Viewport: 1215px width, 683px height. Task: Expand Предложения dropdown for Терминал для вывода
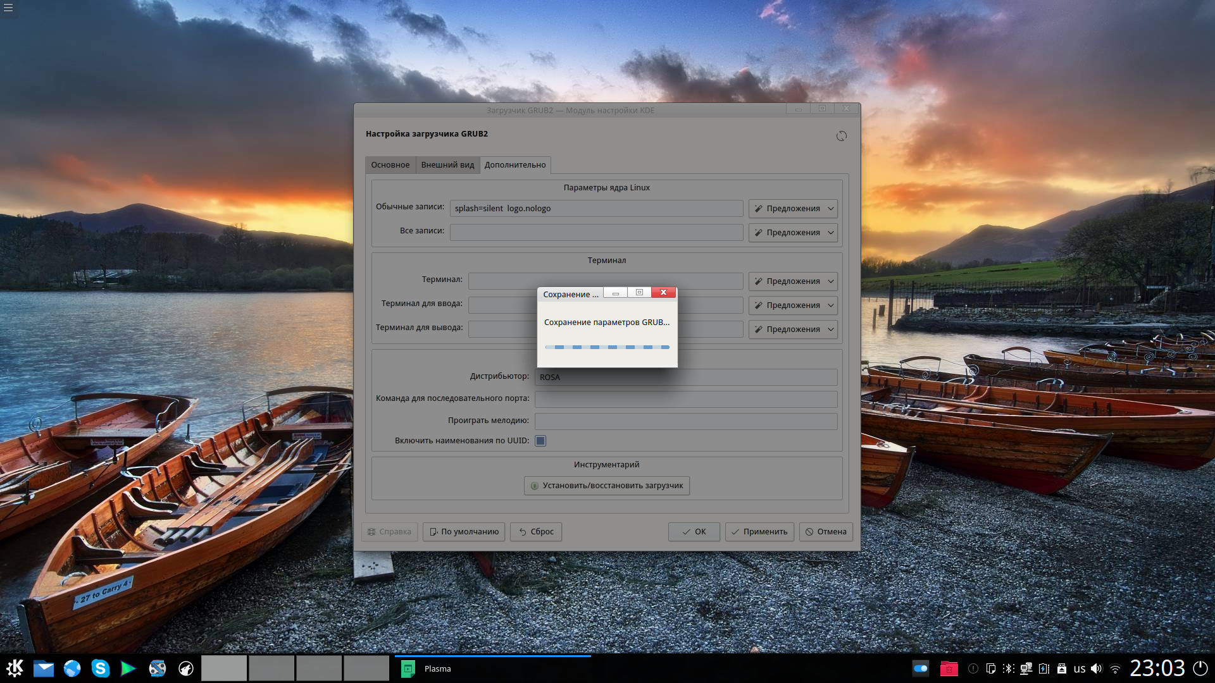793,329
